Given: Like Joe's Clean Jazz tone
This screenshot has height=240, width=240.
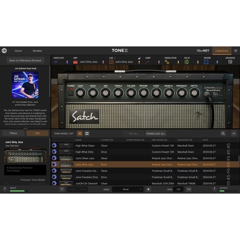Looking at the screenshot, I should click(x=228, y=157).
